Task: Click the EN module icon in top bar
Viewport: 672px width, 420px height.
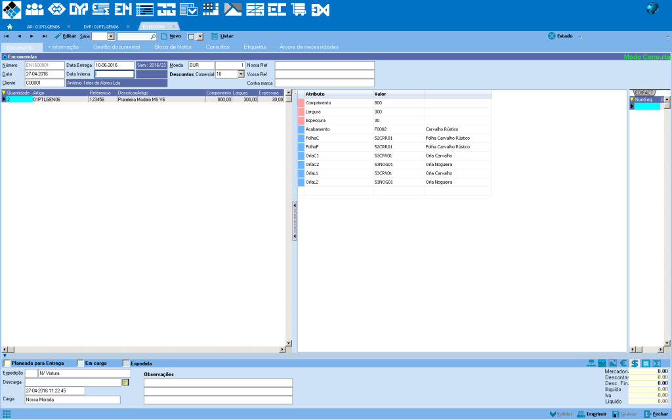Action: point(122,9)
